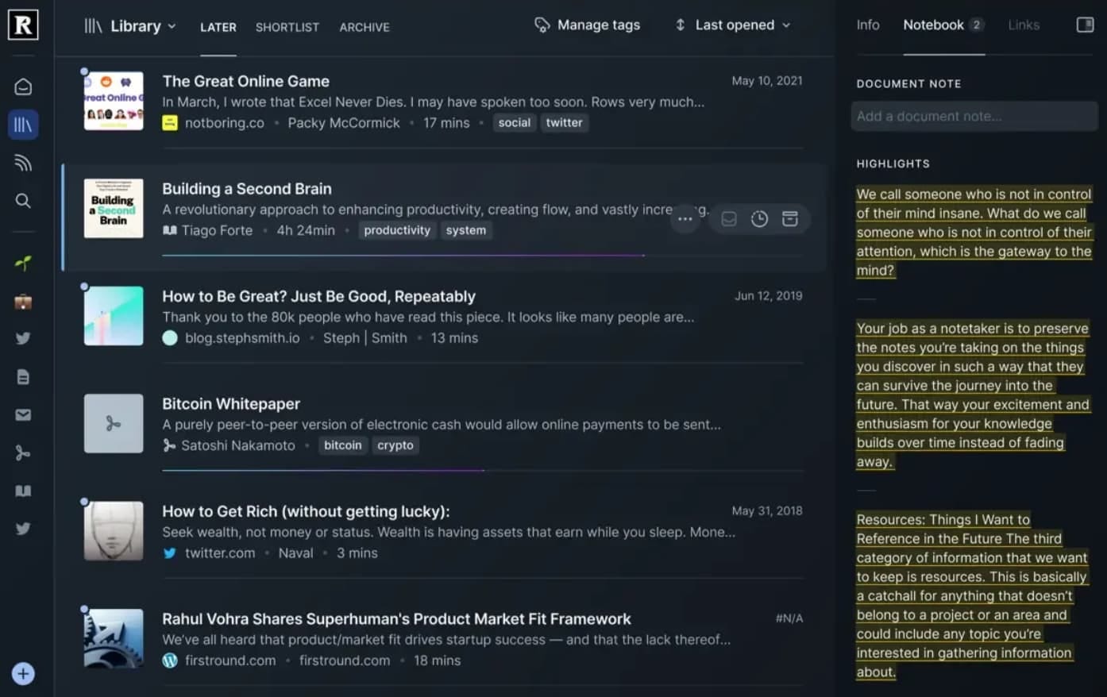Screen dimensions: 1107x697
Task: Click the productivity tag
Action: click(x=397, y=230)
